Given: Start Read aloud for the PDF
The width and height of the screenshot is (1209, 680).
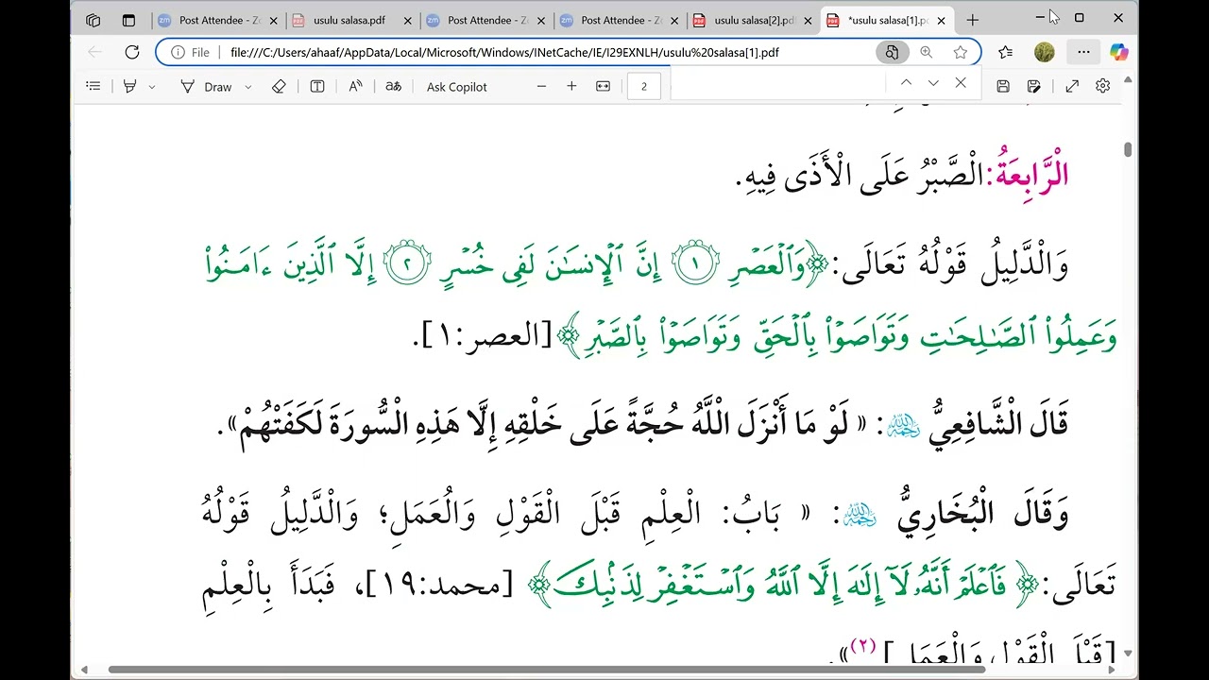Looking at the screenshot, I should (x=355, y=86).
